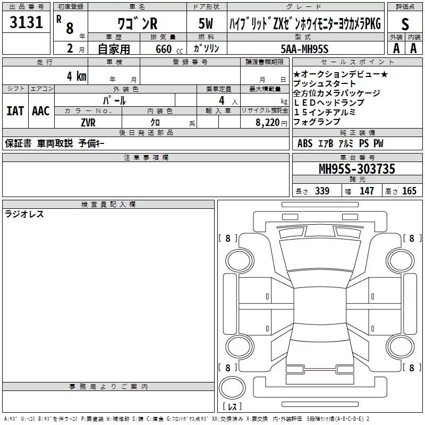Click the lot number 3131
The image size is (425, 425).
pos(27,23)
